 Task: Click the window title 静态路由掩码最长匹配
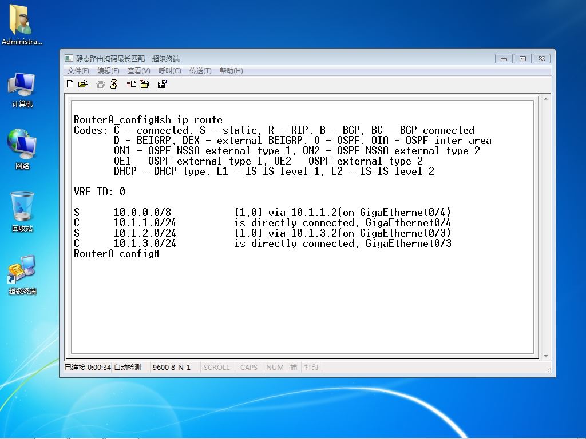[110, 59]
